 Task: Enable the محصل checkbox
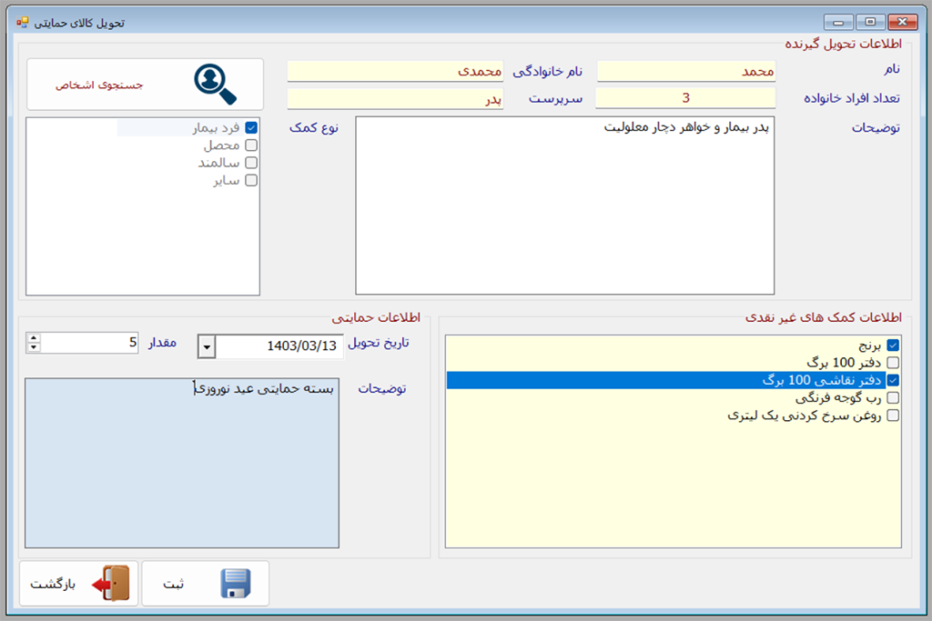[x=252, y=145]
